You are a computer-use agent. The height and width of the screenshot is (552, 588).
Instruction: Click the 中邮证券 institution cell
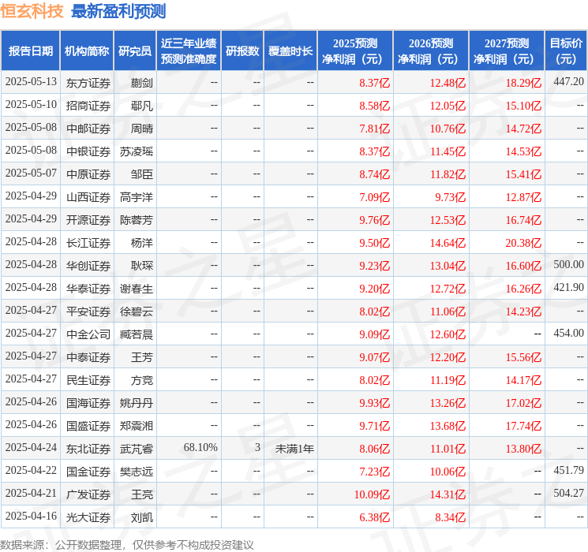tap(88, 129)
